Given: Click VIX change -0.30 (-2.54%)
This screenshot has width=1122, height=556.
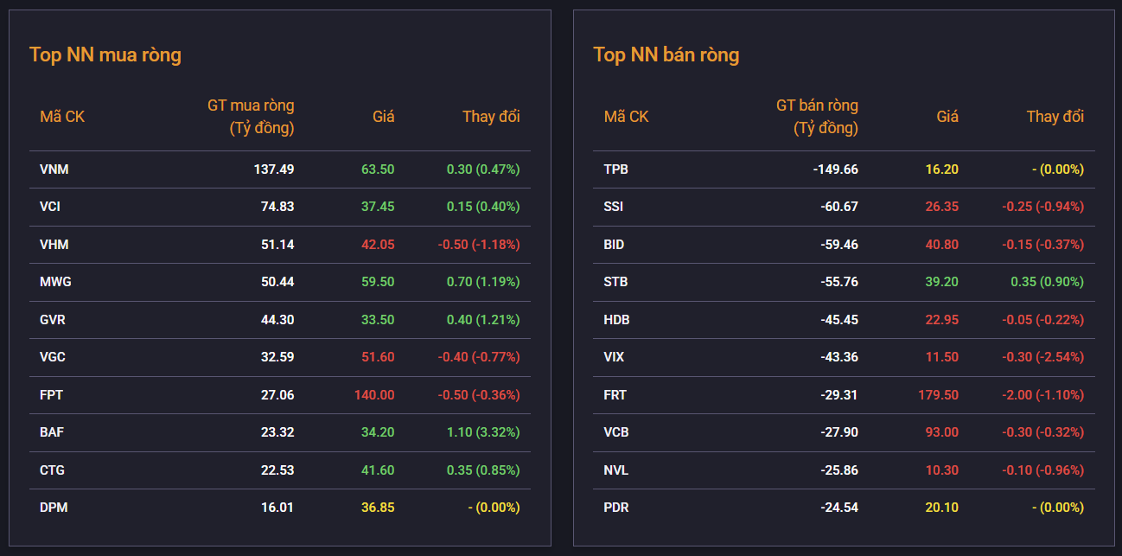Looking at the screenshot, I should (1042, 357).
